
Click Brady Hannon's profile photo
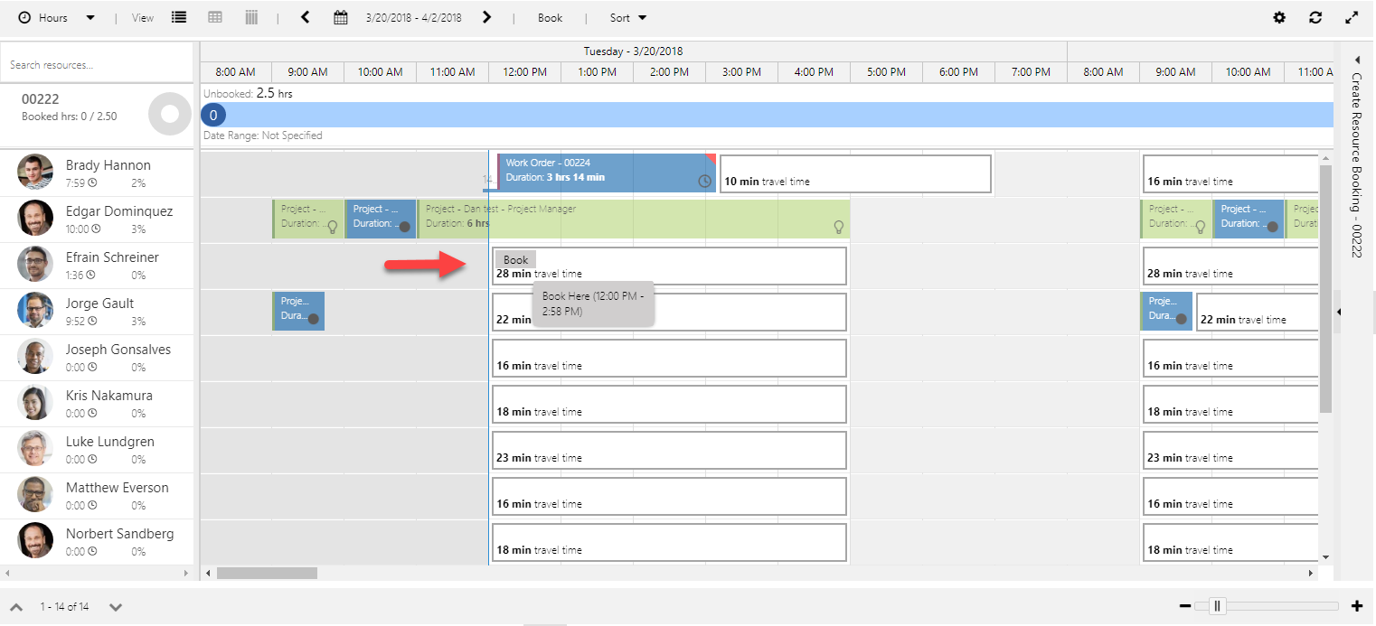[x=34, y=173]
